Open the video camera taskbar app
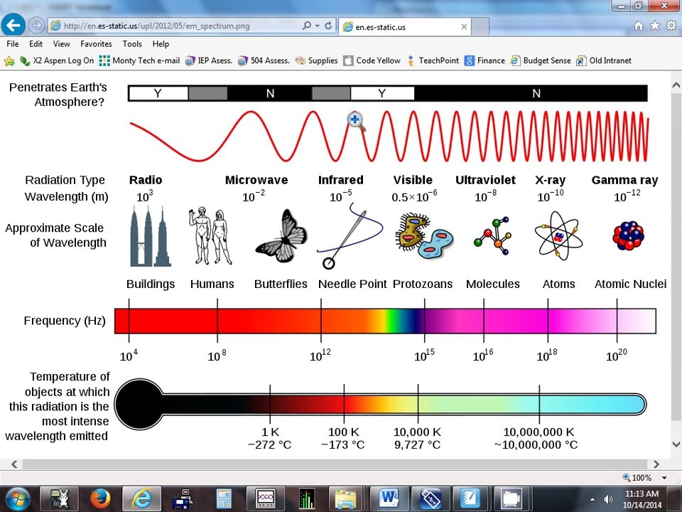 pyautogui.click(x=513, y=498)
